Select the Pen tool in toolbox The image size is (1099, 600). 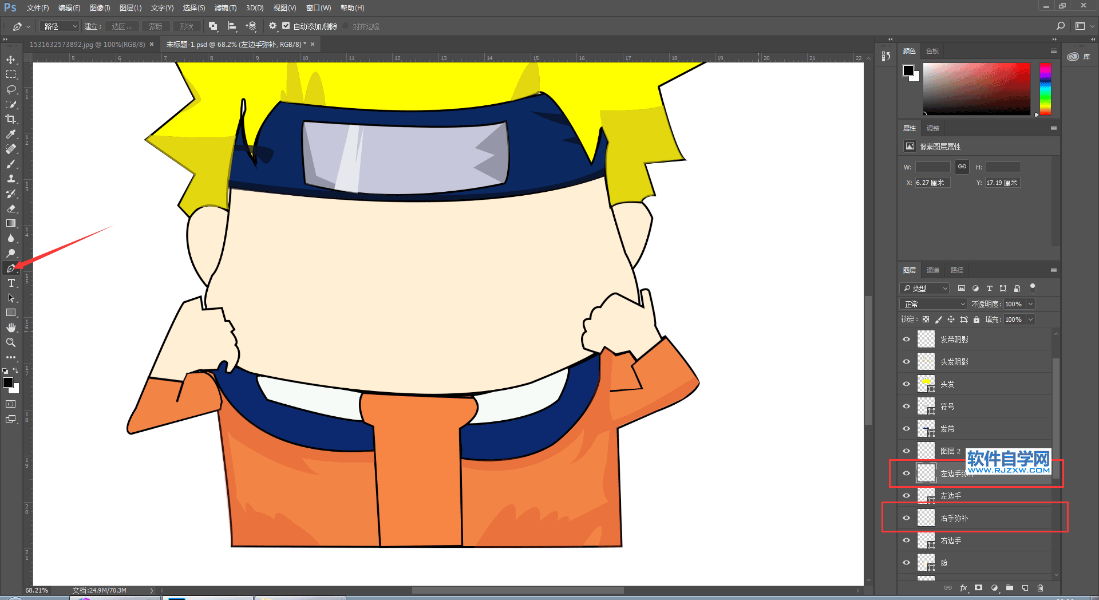11,268
